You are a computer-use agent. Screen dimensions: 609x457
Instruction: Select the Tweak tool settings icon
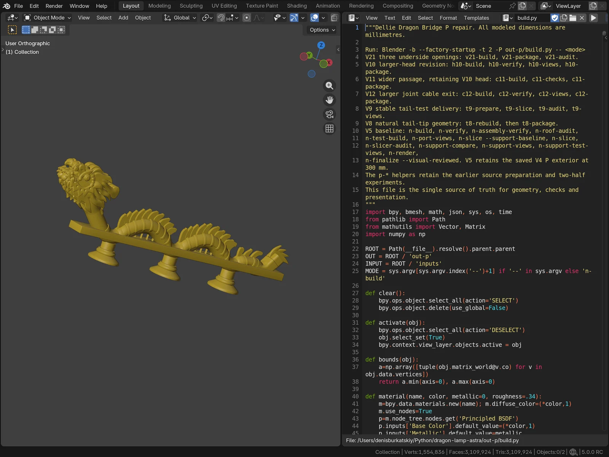point(12,30)
